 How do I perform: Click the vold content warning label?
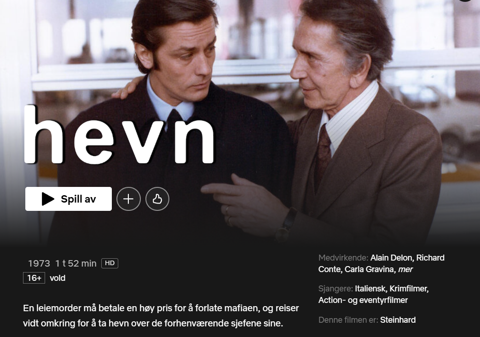(x=58, y=278)
